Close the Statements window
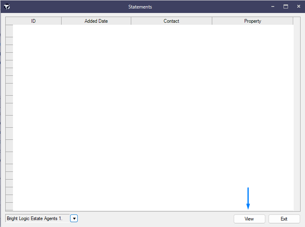 pos(299,6)
